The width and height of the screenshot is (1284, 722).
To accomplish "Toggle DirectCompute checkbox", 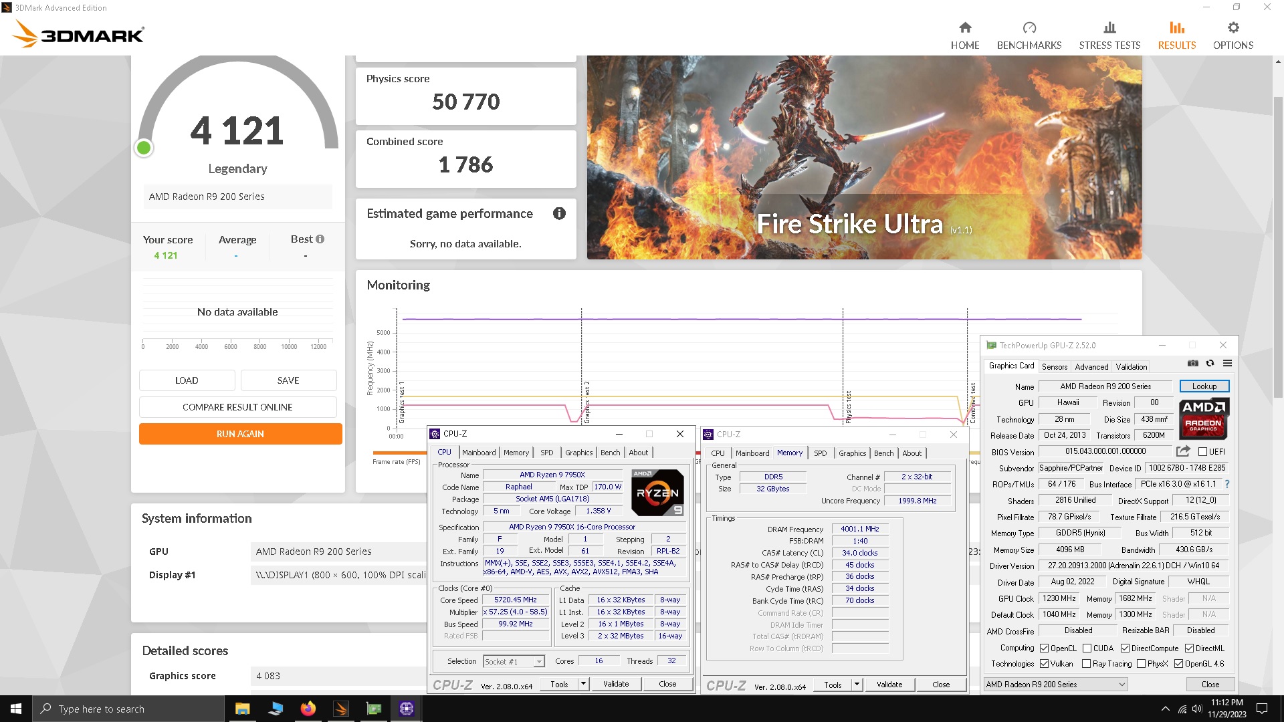I will pyautogui.click(x=1125, y=648).
